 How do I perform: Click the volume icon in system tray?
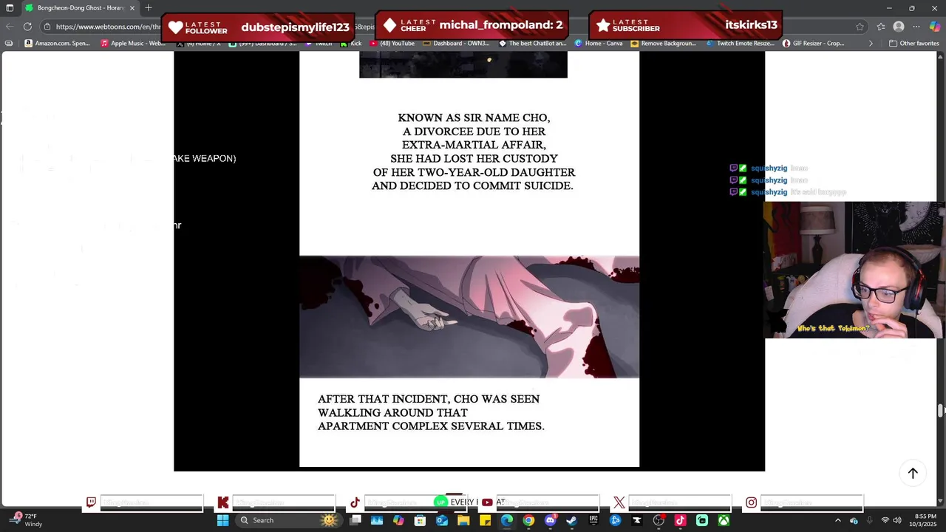[897, 520]
